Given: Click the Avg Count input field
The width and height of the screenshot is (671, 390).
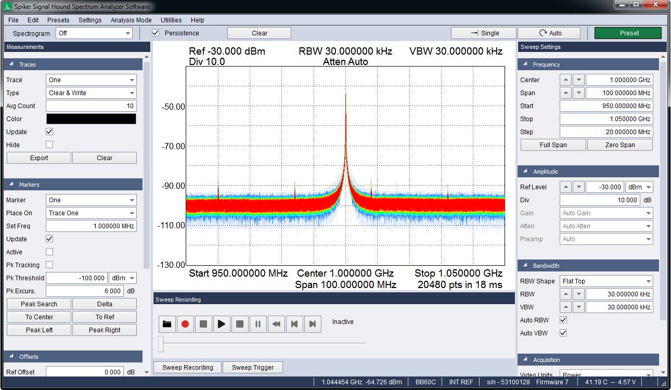Looking at the screenshot, I should click(x=91, y=106).
